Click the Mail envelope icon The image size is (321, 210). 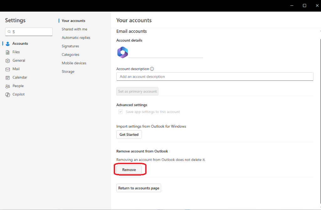[8, 69]
